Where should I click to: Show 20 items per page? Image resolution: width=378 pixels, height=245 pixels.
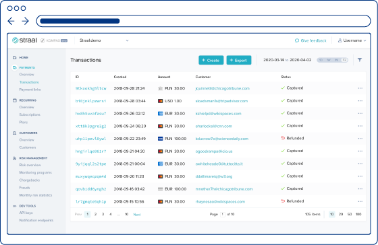(x=341, y=214)
